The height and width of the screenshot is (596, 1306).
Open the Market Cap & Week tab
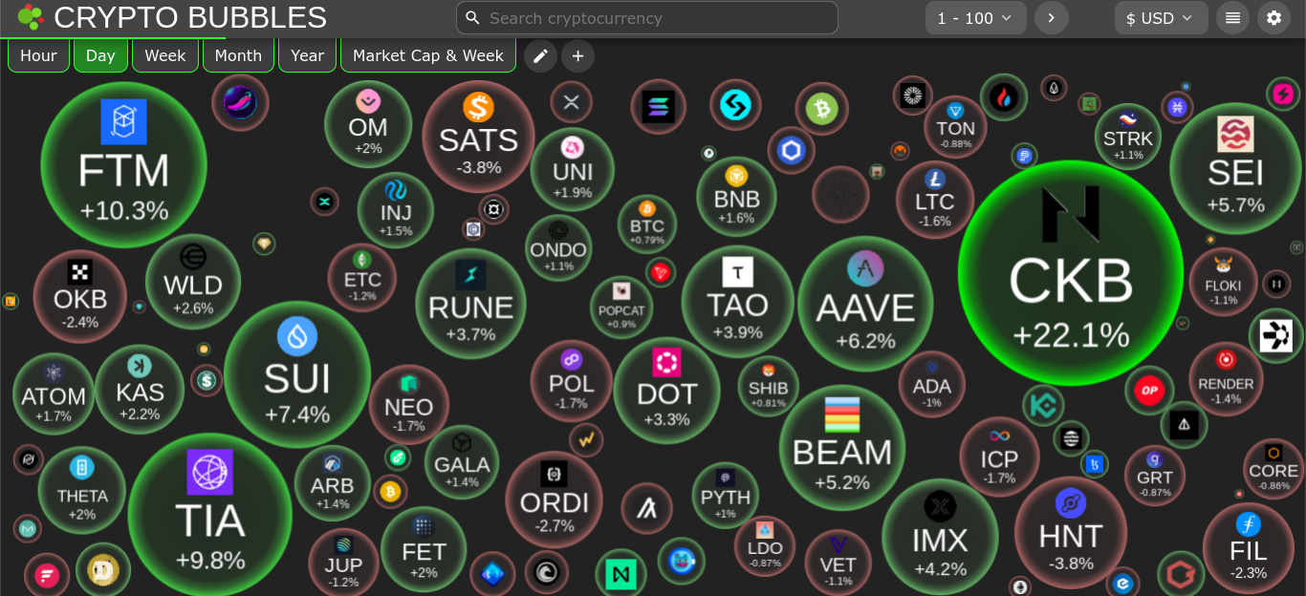[428, 55]
